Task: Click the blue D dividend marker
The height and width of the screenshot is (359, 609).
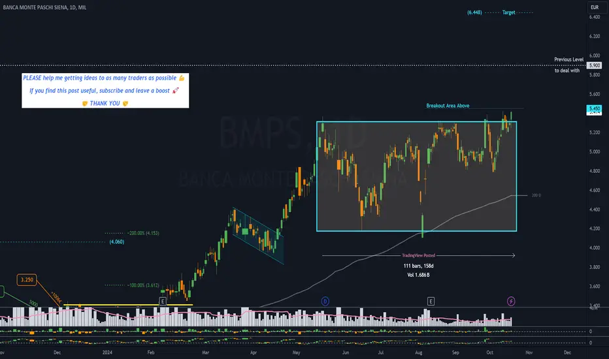Action: point(325,301)
